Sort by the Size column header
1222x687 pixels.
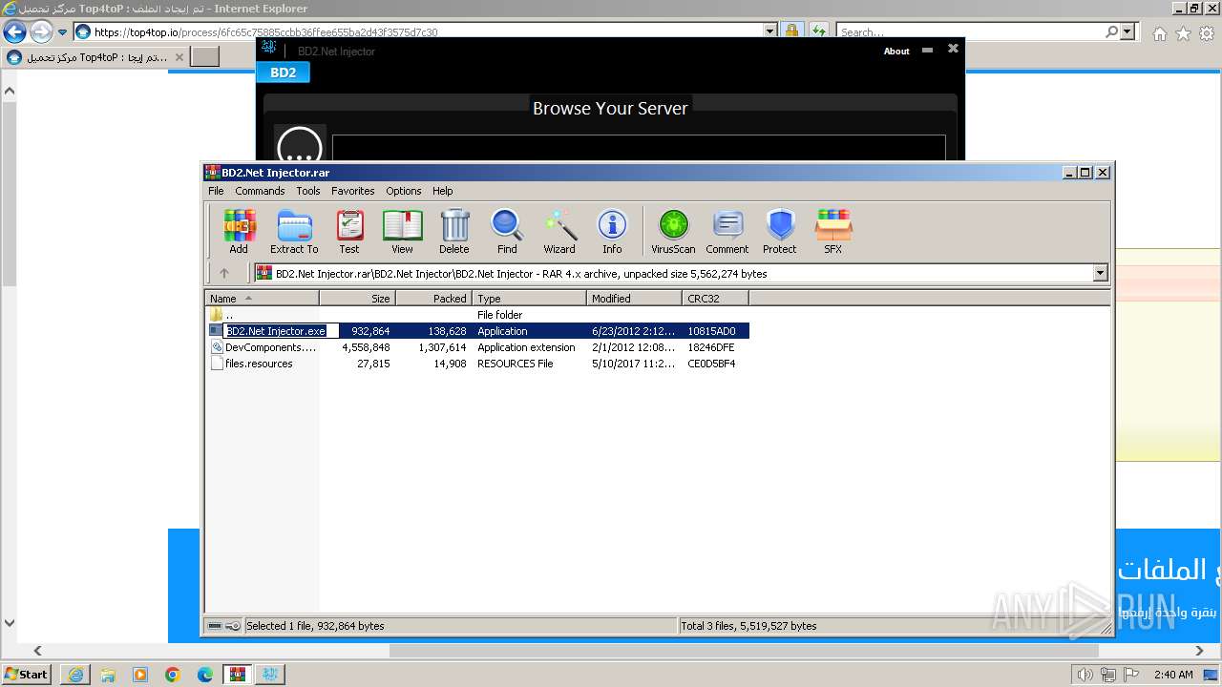coord(357,299)
